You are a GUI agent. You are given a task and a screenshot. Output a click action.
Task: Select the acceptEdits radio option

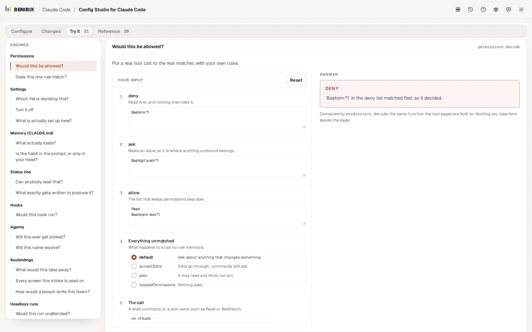tap(134, 266)
